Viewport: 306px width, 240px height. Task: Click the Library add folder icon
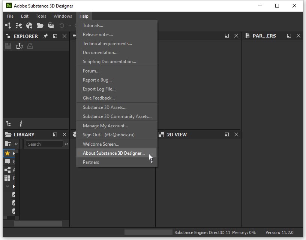coord(8,144)
